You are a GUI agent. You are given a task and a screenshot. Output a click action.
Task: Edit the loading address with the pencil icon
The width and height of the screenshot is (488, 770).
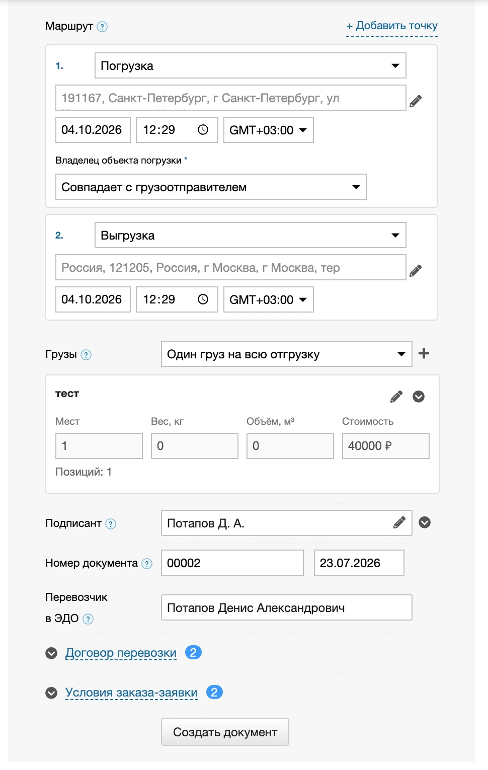(x=416, y=101)
